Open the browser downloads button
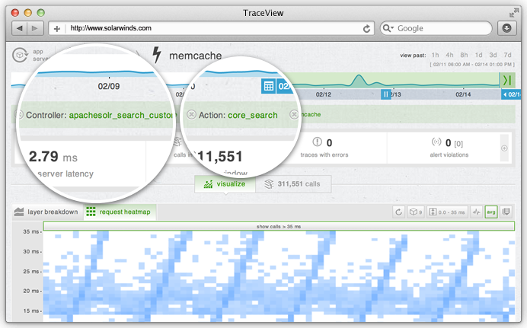527x328 pixels. 506,28
